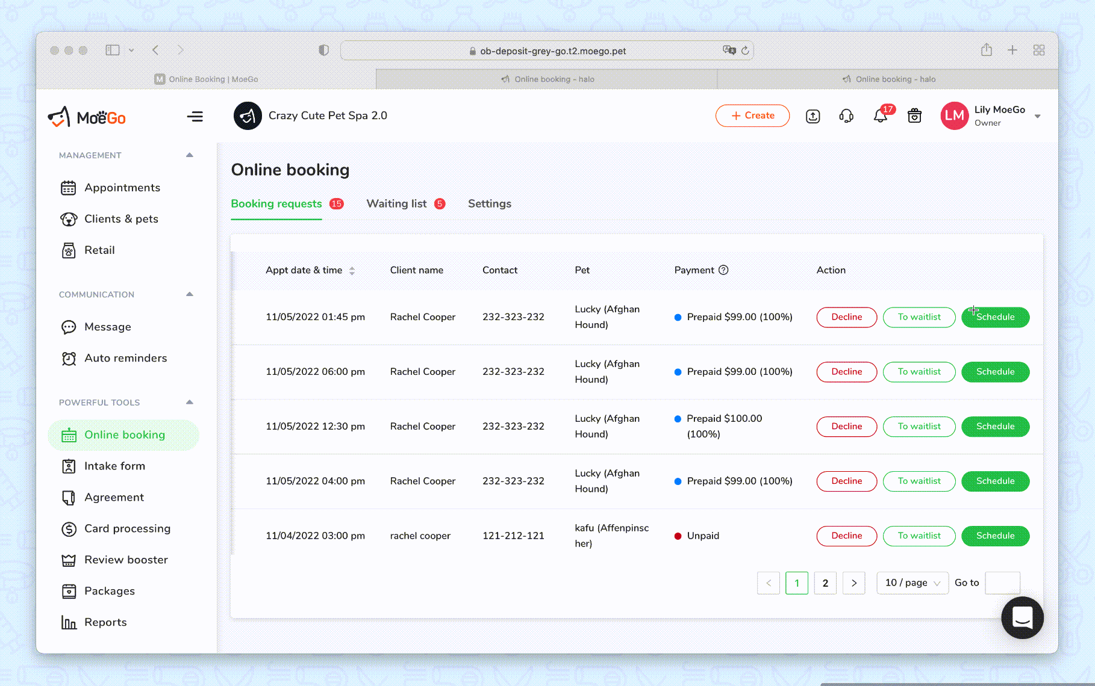Sort by Appt date & time

coord(353,270)
